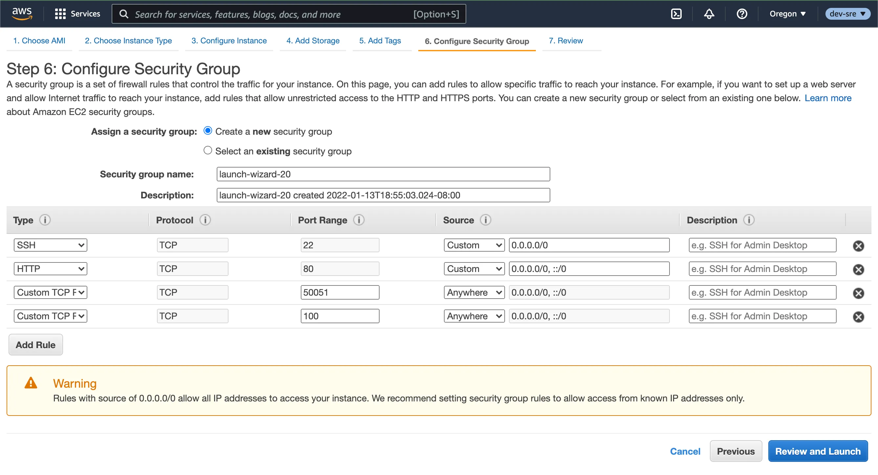Delete the SSH rule using its X icon
The width and height of the screenshot is (878, 475).
coord(859,245)
